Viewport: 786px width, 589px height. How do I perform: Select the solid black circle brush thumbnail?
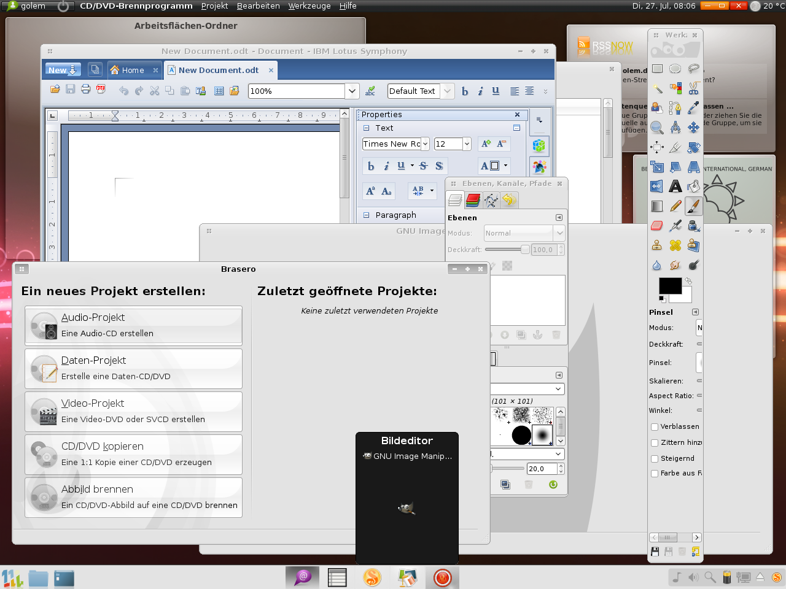click(521, 435)
